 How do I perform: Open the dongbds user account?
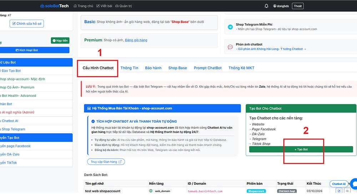tap(281, 6)
